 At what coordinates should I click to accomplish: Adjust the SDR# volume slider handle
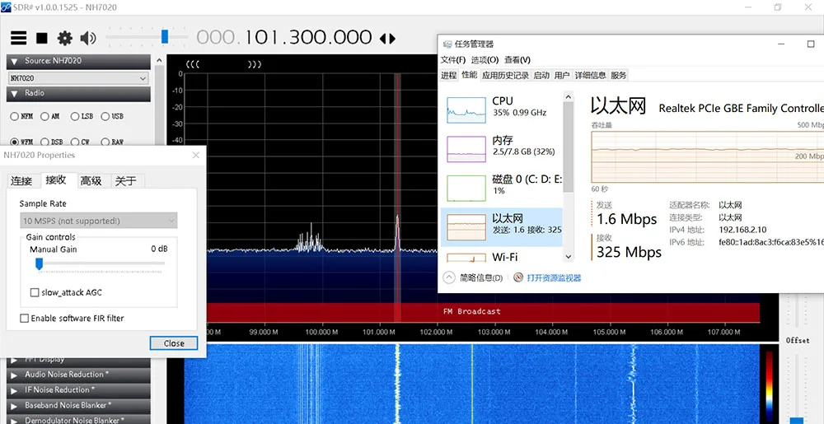pyautogui.click(x=165, y=36)
